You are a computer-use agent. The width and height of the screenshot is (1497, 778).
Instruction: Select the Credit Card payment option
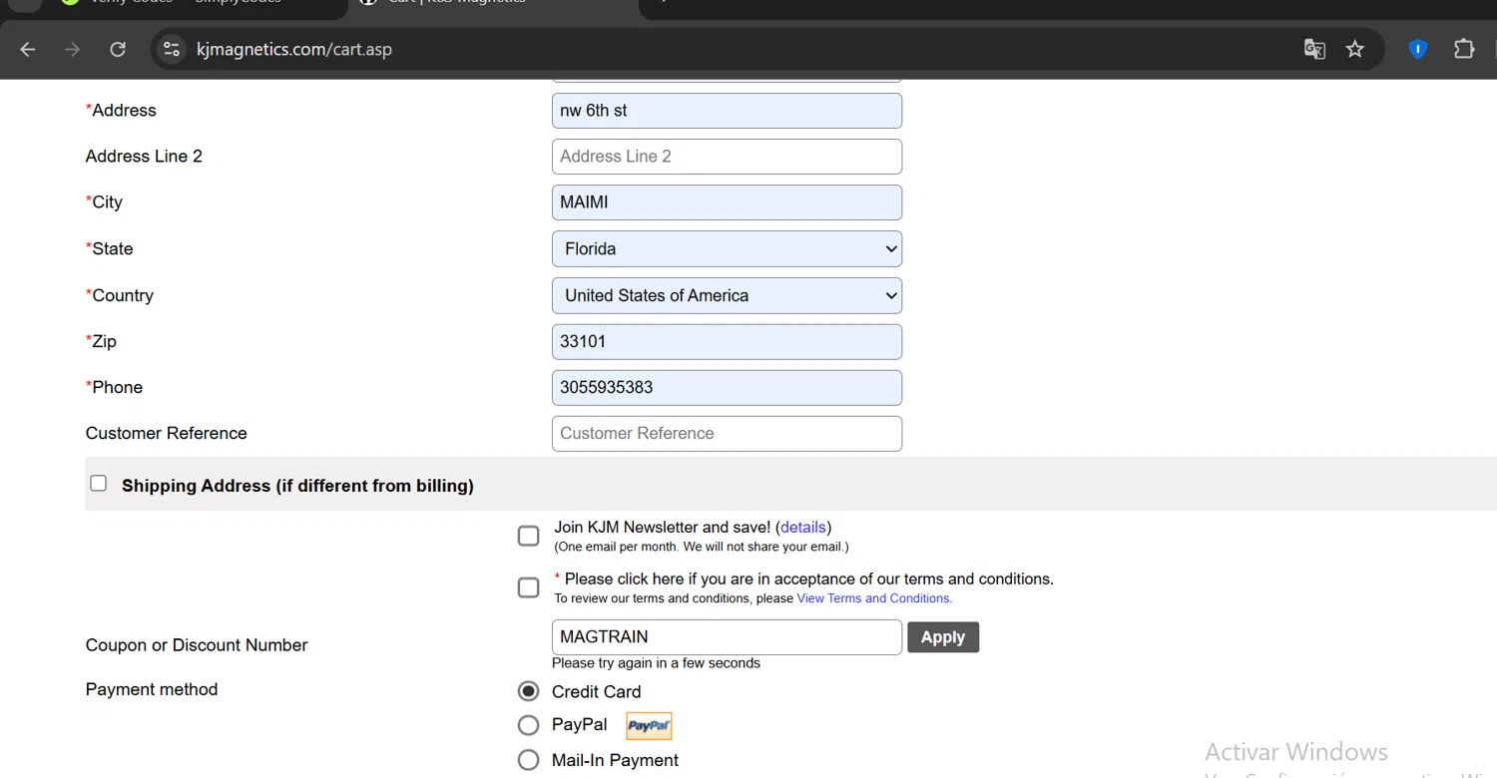529,691
